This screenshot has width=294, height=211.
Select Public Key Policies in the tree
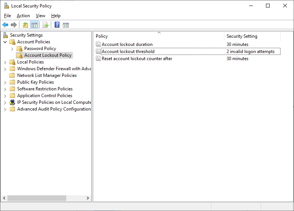36,82
